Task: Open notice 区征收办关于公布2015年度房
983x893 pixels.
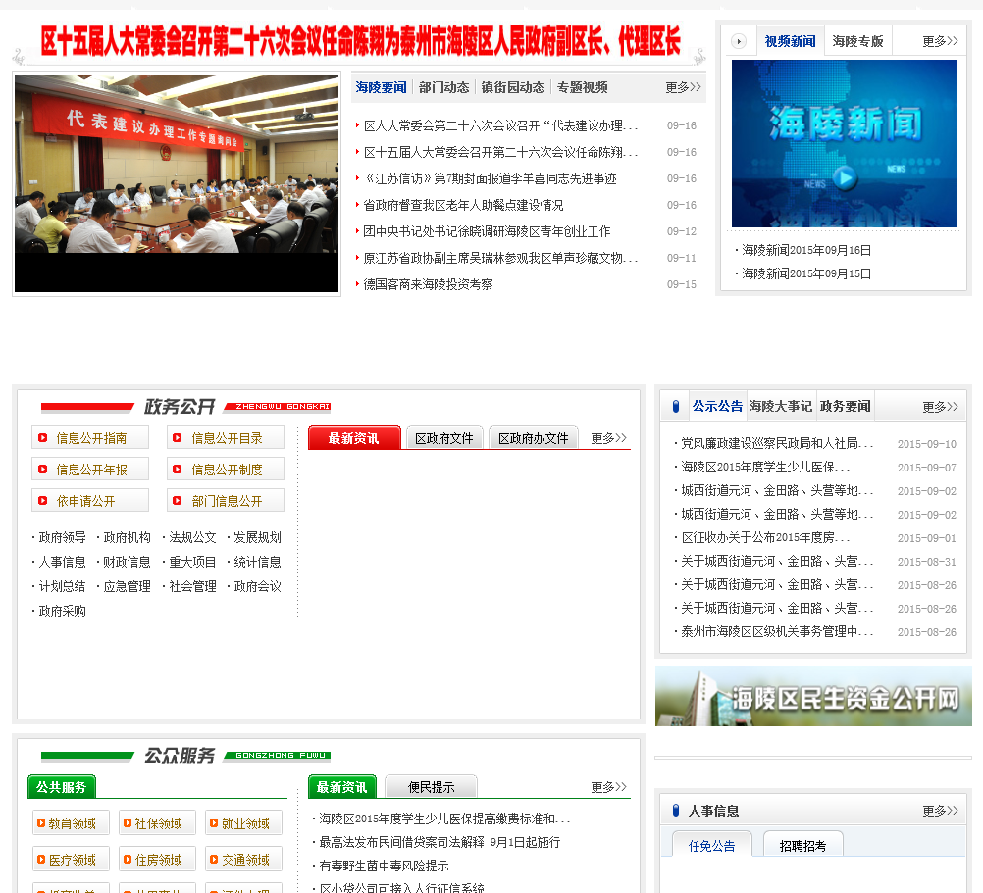Action: tap(765, 537)
